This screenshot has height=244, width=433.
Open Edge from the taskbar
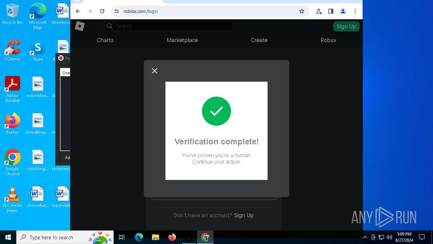[139, 237]
